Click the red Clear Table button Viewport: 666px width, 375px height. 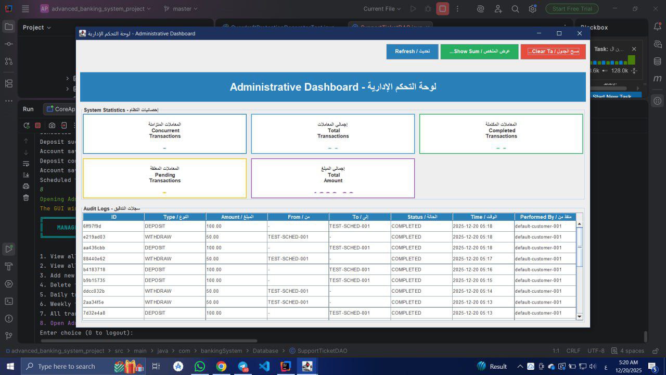tap(553, 52)
